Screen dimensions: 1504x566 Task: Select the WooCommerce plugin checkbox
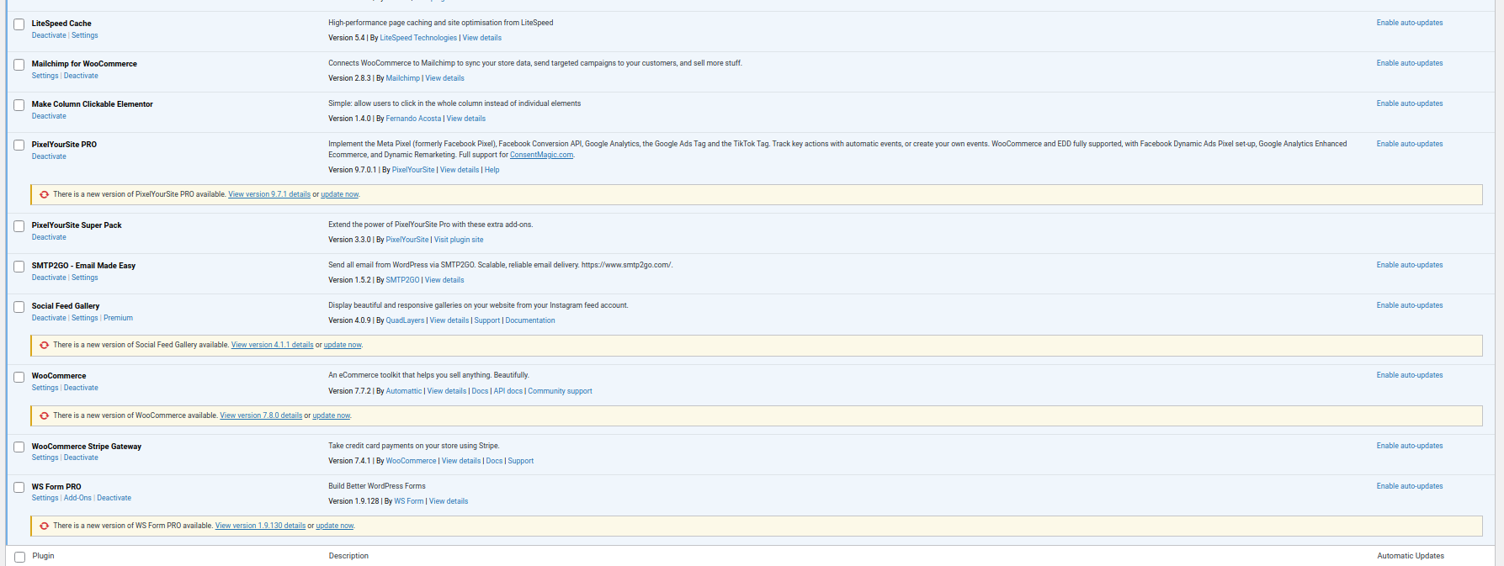pyautogui.click(x=19, y=377)
